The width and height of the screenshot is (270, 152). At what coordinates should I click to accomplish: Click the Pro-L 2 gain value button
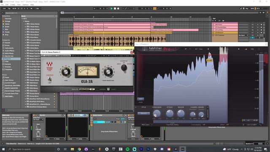[x=140, y=99]
